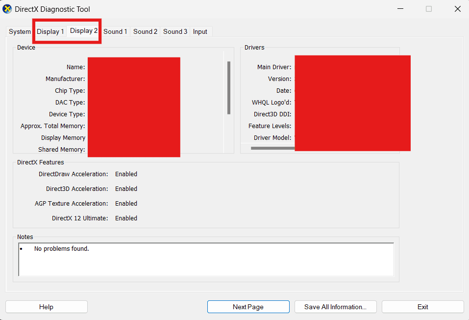Image resolution: width=469 pixels, height=320 pixels.
Task: Click the DirectX Diagnostic Tool title icon
Action: tap(7, 9)
